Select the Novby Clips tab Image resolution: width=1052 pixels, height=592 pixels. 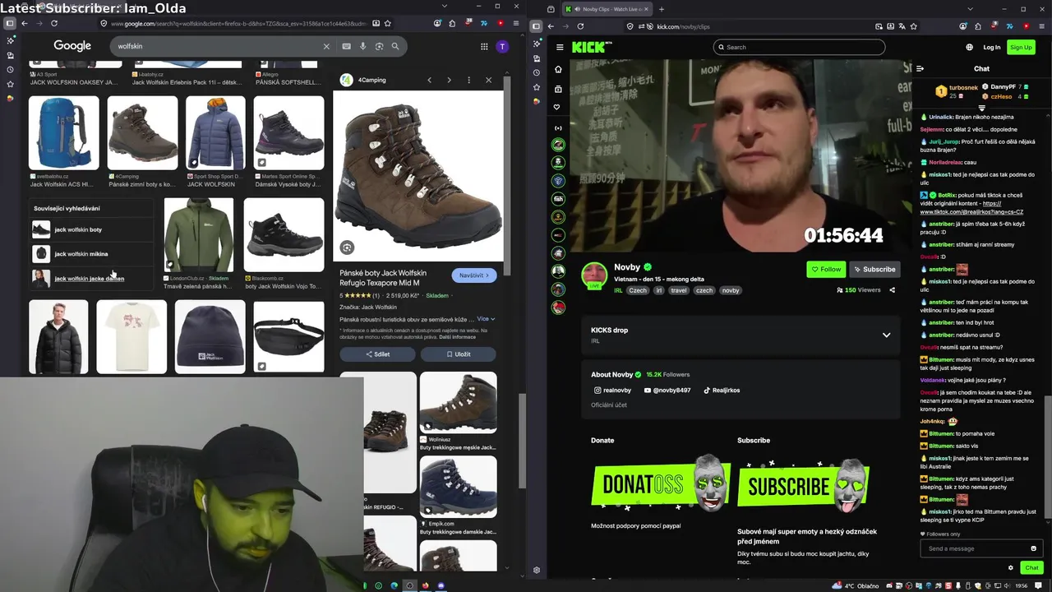pos(607,9)
